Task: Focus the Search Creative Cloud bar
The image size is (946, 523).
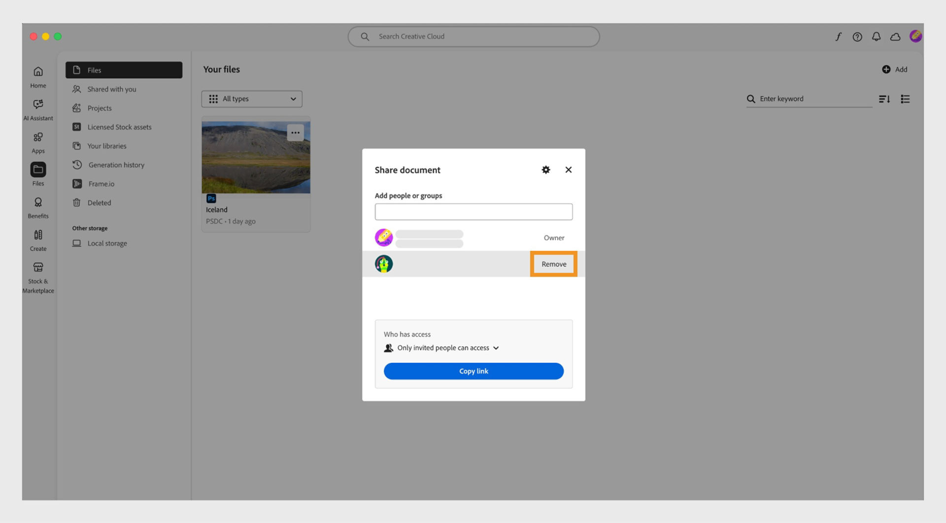Action: [473, 36]
